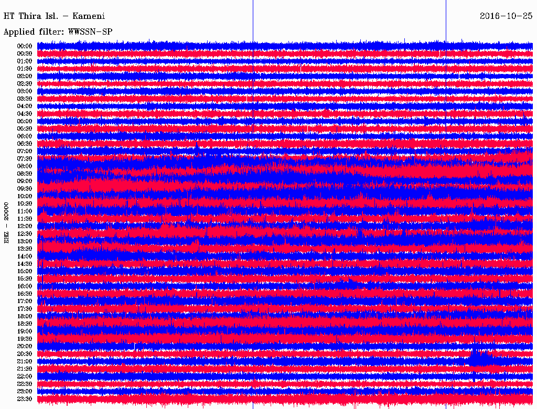This screenshot has height=409, width=537.
Task: Select the 09:00 time label
Action: coord(25,181)
